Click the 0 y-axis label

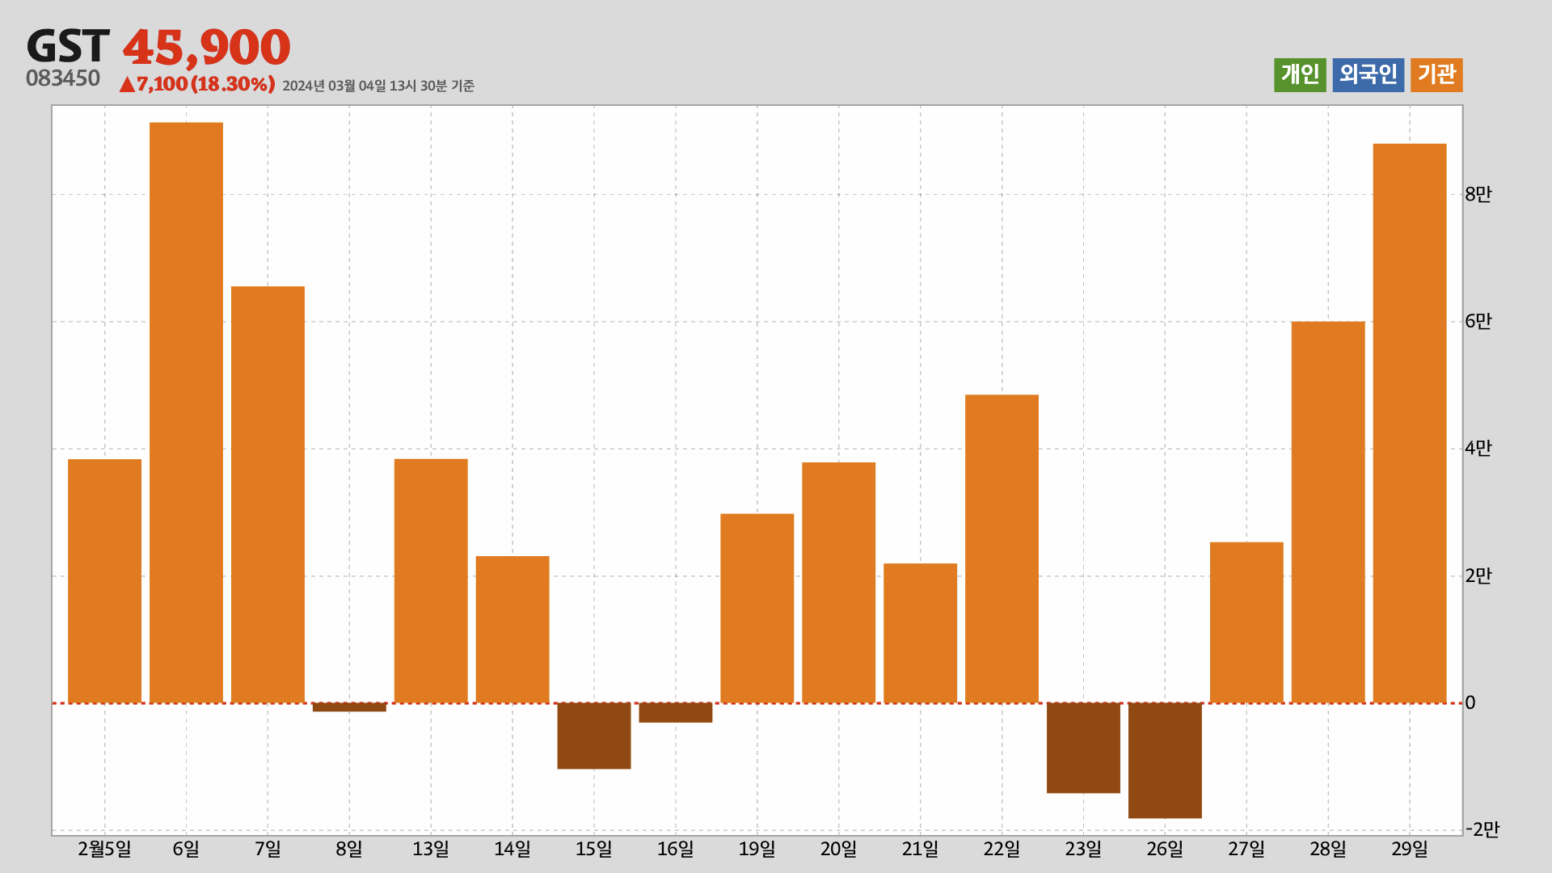pyautogui.click(x=1470, y=703)
